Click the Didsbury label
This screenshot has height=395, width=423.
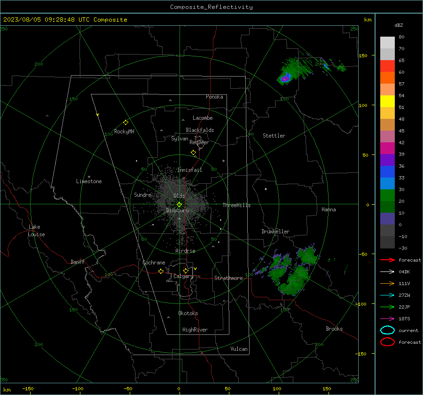click(x=177, y=210)
